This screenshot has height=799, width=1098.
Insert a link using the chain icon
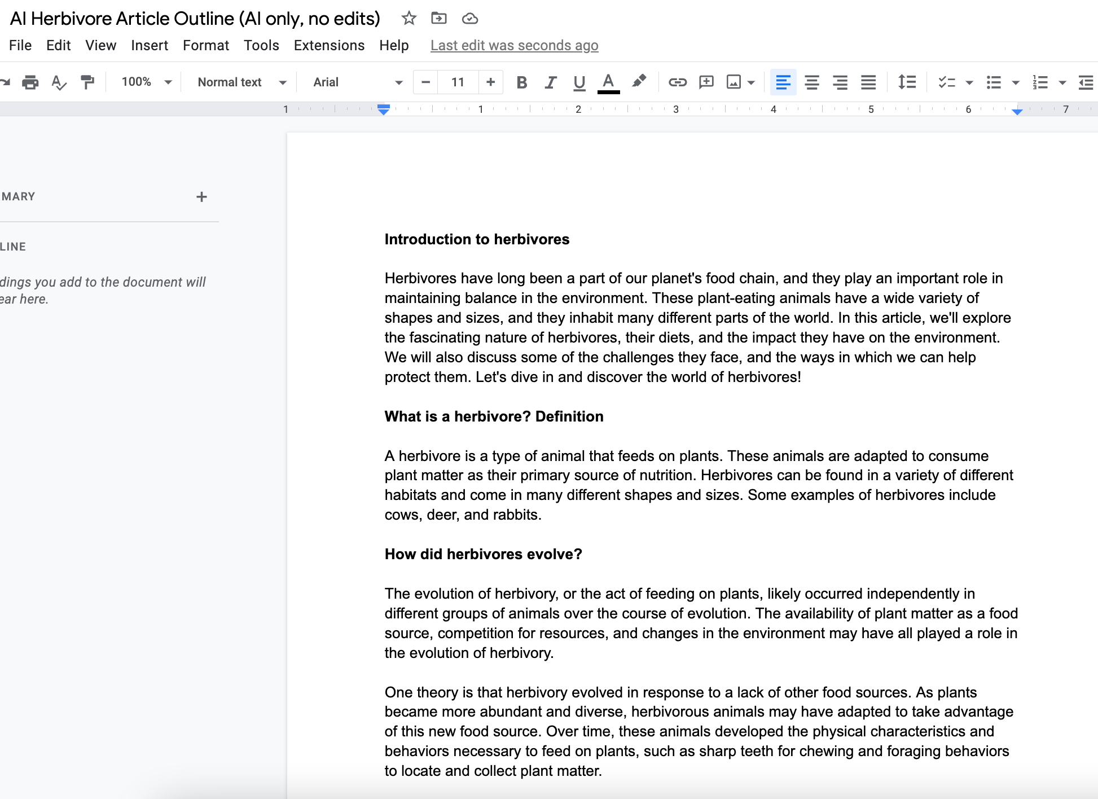[x=678, y=82]
